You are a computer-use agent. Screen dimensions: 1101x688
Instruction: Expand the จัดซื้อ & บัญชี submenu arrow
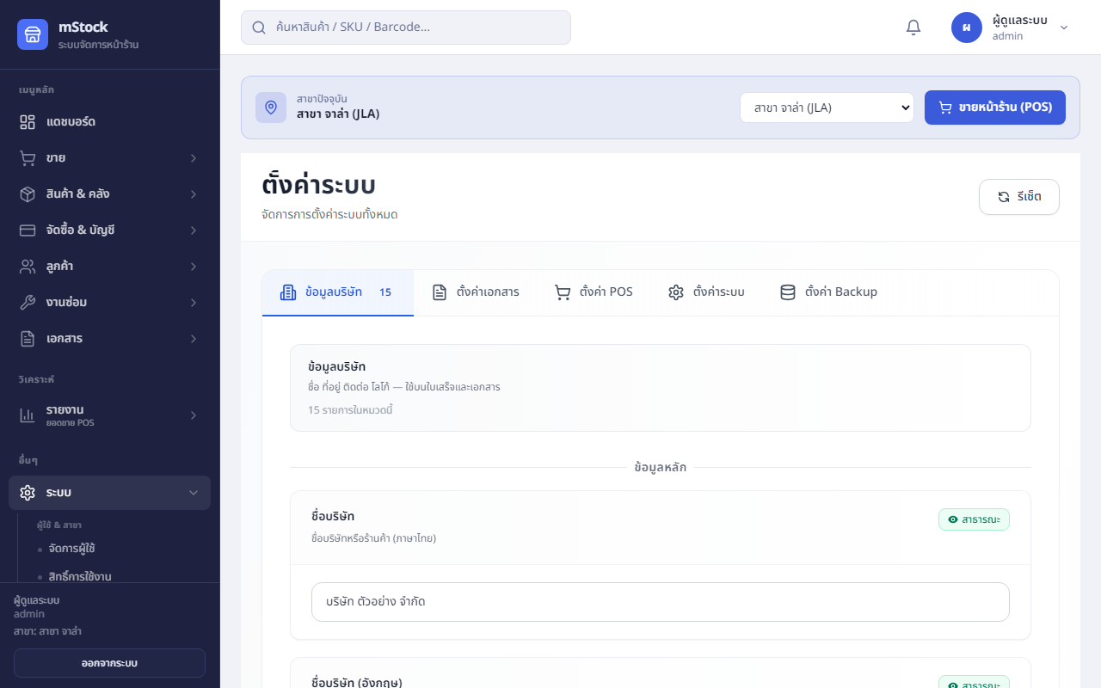coord(194,230)
